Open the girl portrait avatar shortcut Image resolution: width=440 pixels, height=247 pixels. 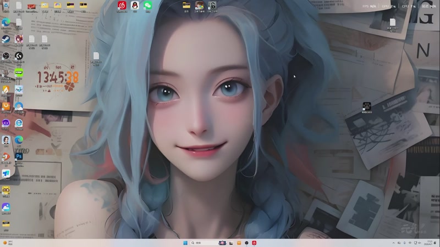6,140
